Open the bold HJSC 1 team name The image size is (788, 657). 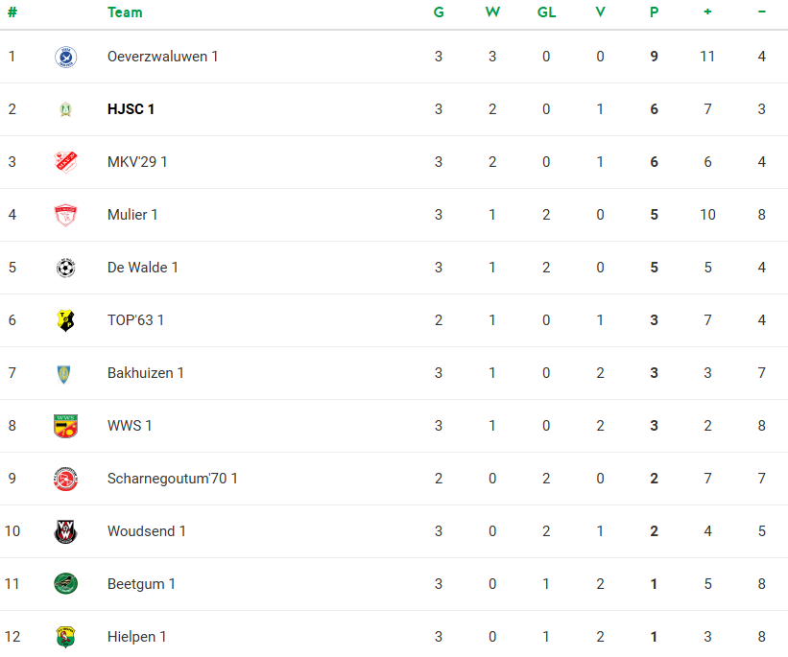point(131,109)
